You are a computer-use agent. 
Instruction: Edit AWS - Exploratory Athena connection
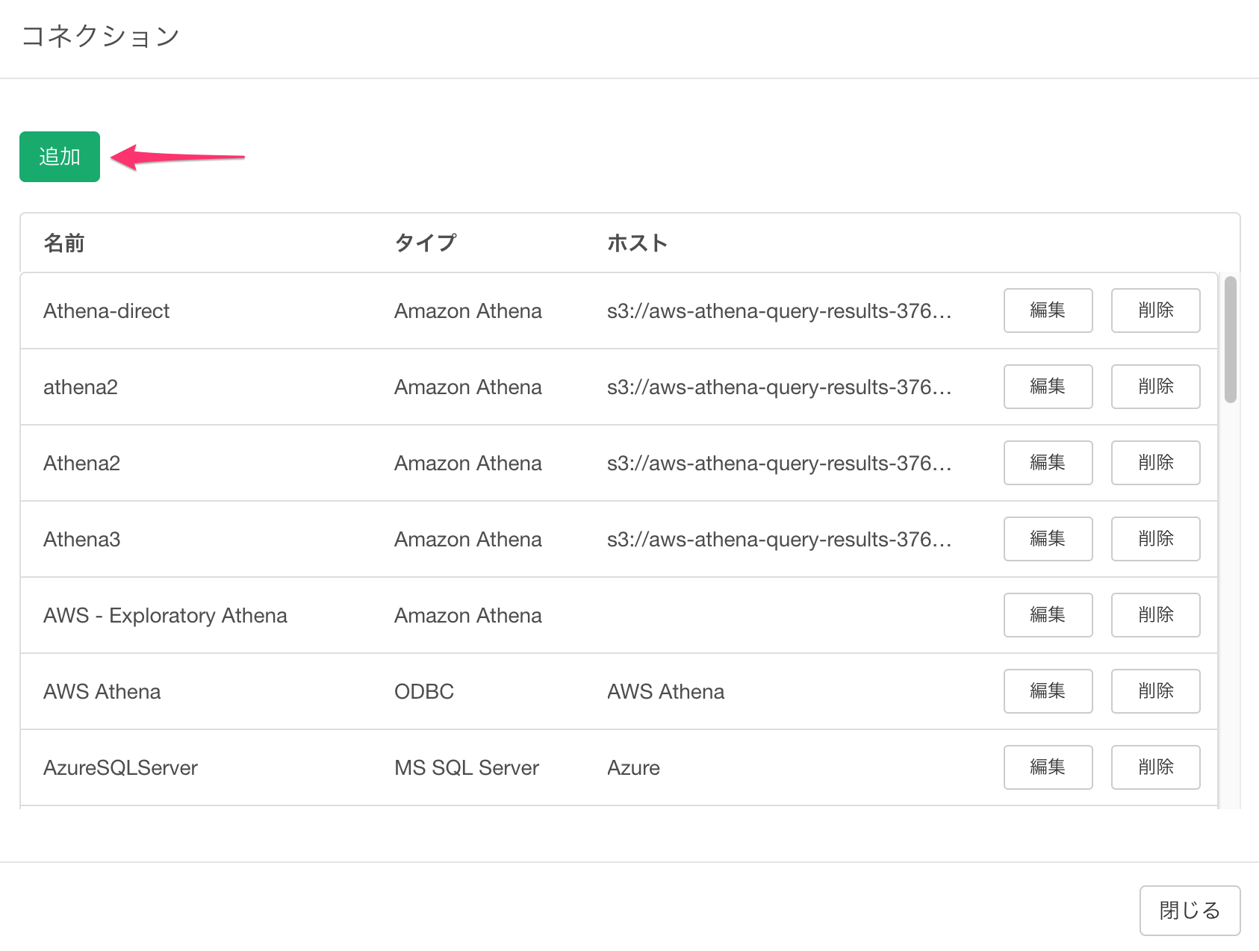pos(1048,615)
